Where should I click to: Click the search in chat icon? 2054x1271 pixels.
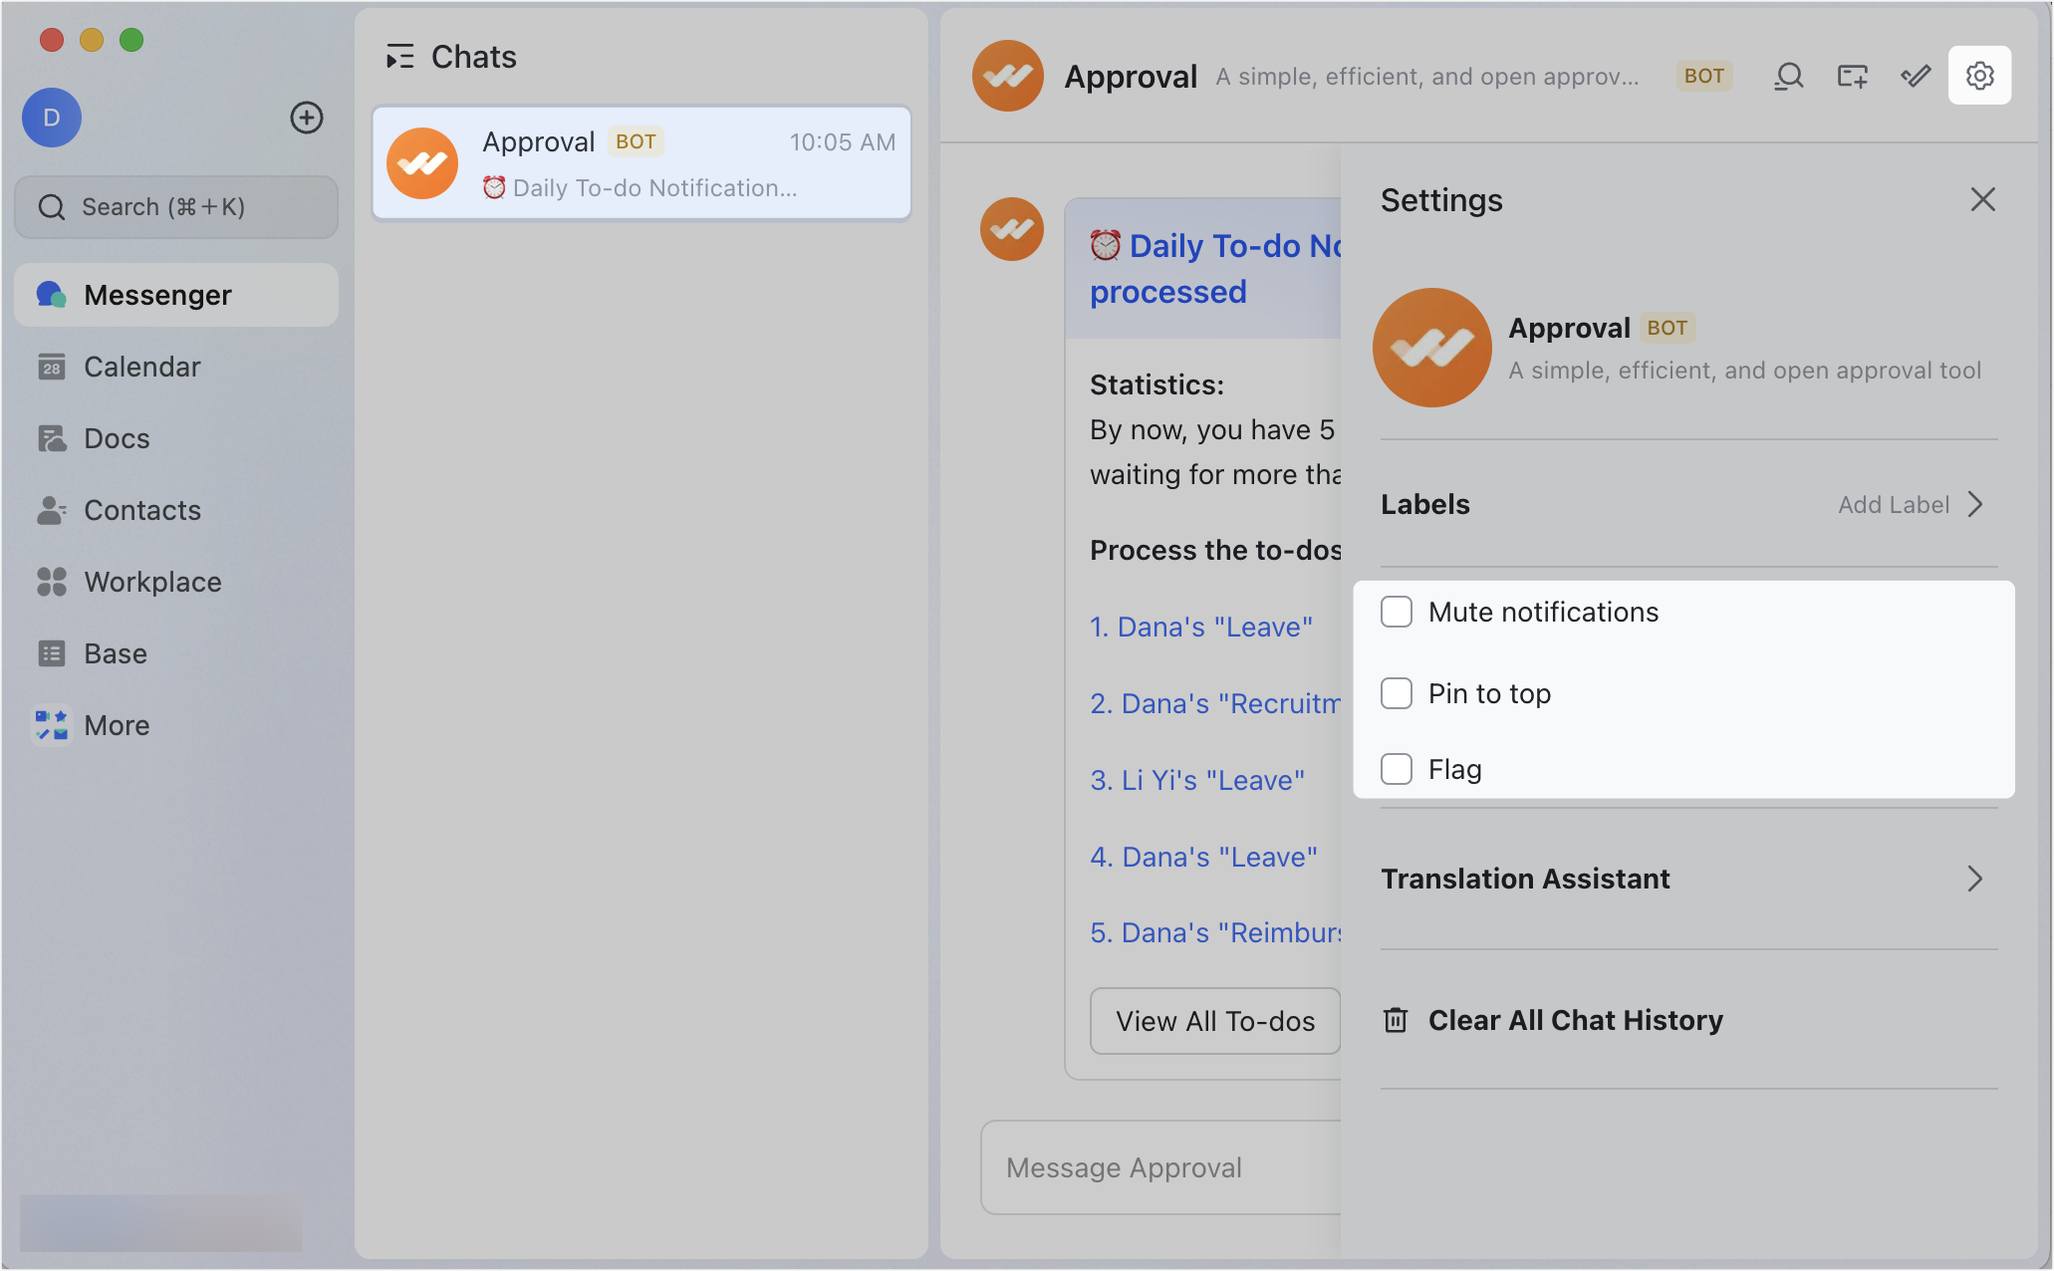1788,76
